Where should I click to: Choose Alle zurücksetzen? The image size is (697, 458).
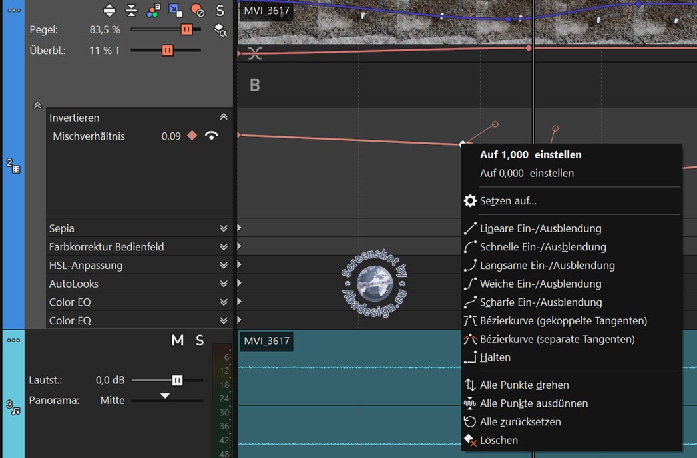[571, 422]
